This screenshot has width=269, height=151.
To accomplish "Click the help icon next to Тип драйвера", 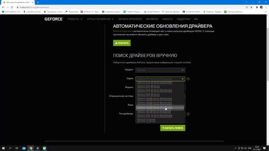I will tap(188, 114).
